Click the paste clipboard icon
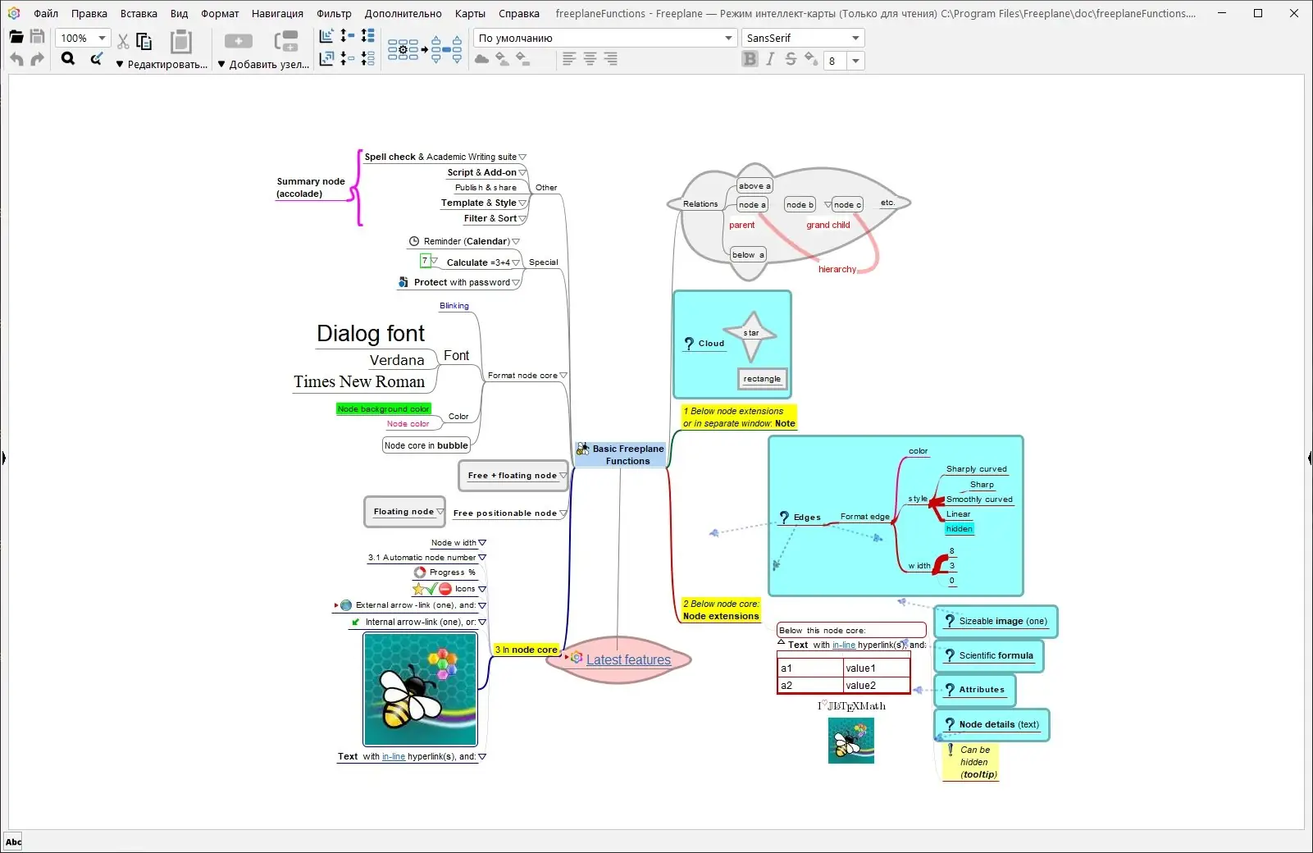The height and width of the screenshot is (853, 1313). (181, 42)
